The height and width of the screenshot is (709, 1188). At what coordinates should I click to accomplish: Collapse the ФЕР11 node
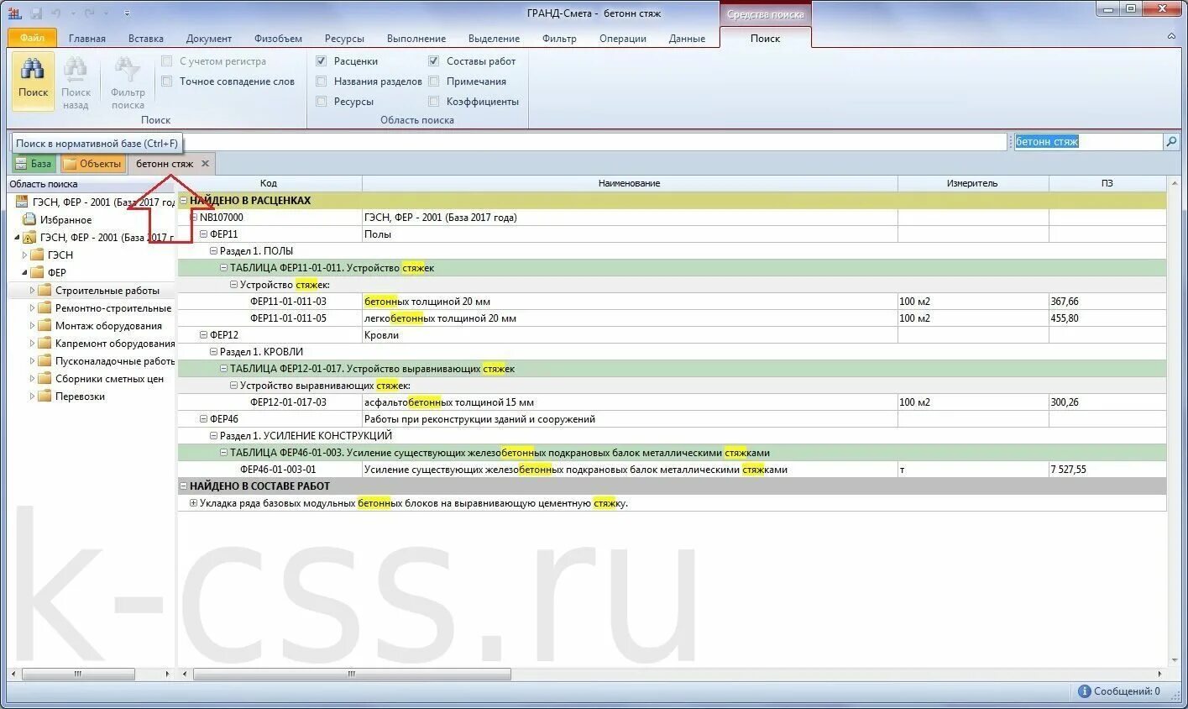[204, 234]
